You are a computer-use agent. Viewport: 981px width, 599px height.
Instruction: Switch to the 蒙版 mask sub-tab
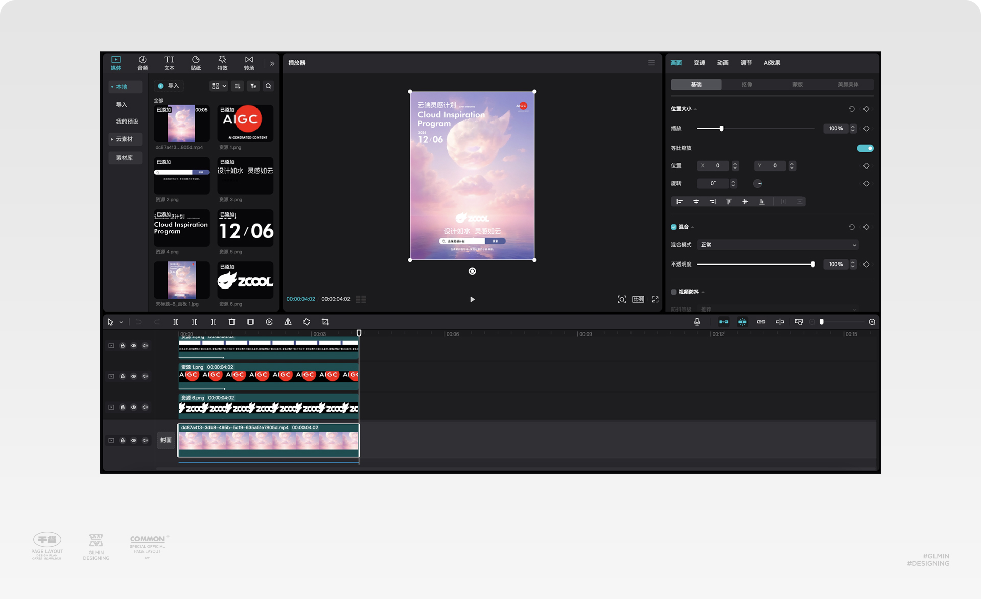pos(797,84)
